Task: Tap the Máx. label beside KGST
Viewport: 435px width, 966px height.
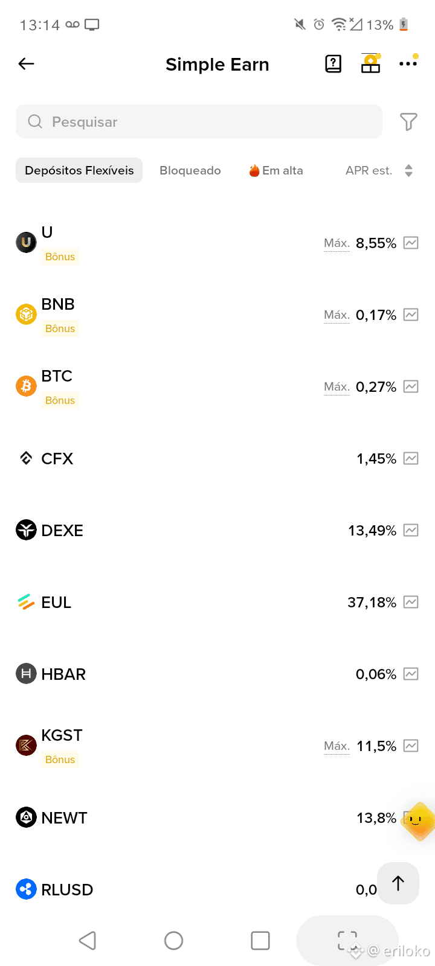Action: coord(337,746)
